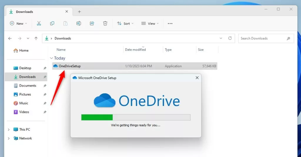Click the pin icon beside Music
This screenshot has width=301, height=157.
click(45, 103)
